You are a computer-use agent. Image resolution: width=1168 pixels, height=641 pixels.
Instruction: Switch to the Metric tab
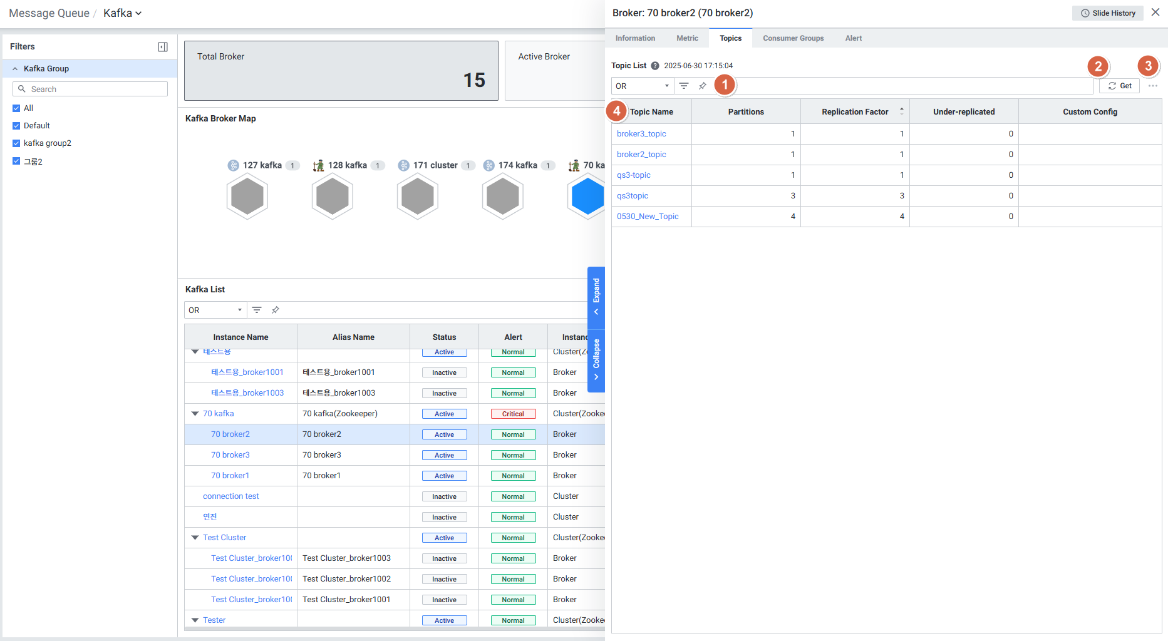(687, 38)
